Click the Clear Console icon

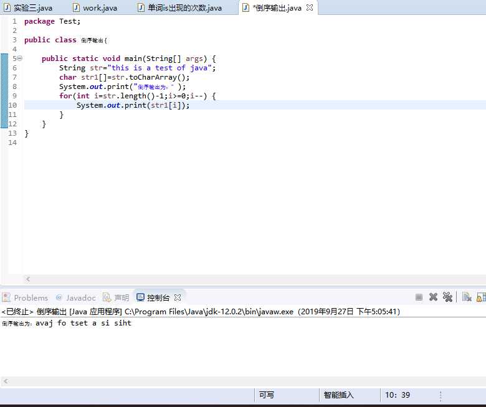click(x=467, y=297)
